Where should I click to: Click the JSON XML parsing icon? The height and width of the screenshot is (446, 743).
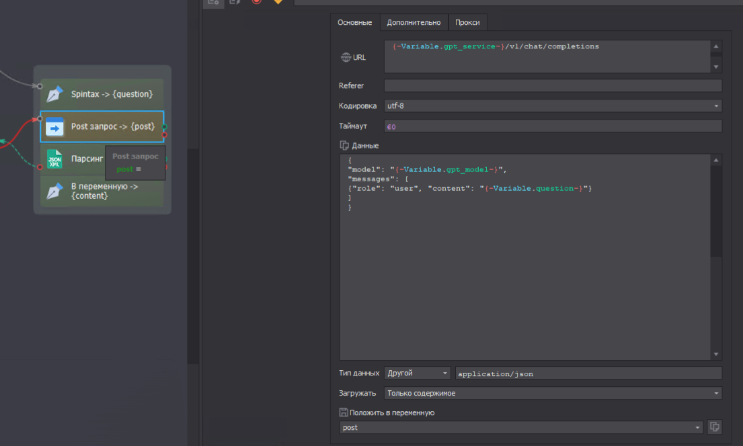[54, 159]
